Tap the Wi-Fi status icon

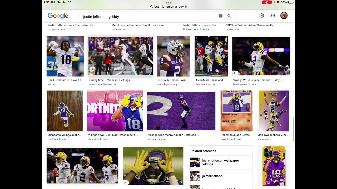278,2
